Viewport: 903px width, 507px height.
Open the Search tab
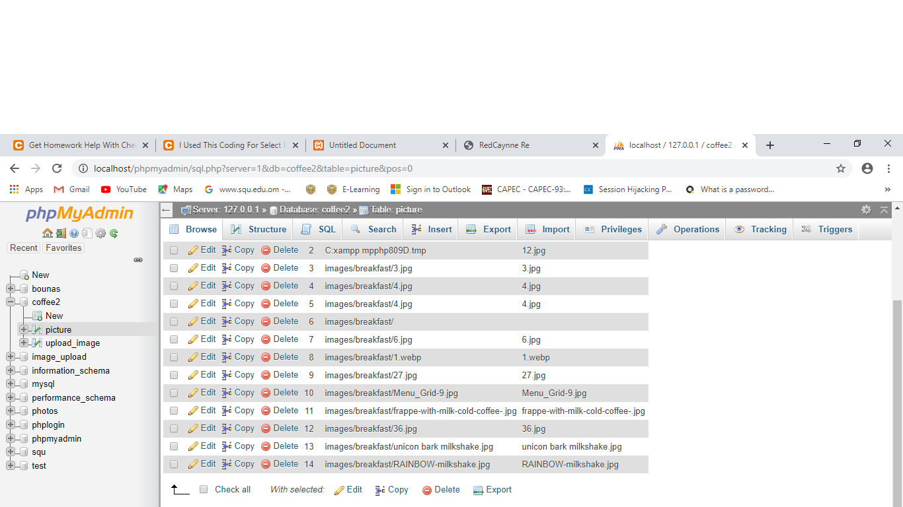(x=373, y=229)
